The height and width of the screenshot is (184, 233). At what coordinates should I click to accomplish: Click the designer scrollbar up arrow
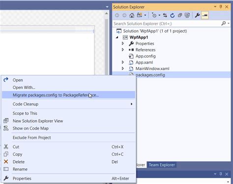(x=107, y=14)
